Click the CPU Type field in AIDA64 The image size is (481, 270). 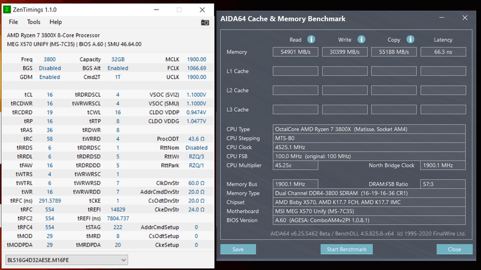369,129
